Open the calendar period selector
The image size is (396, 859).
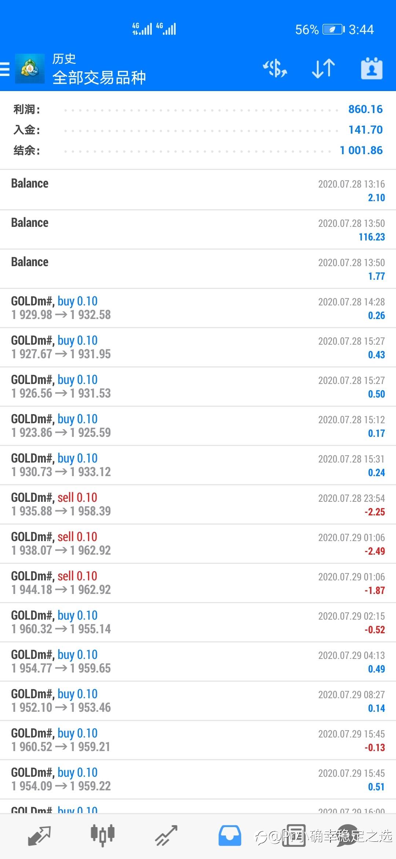coord(371,69)
